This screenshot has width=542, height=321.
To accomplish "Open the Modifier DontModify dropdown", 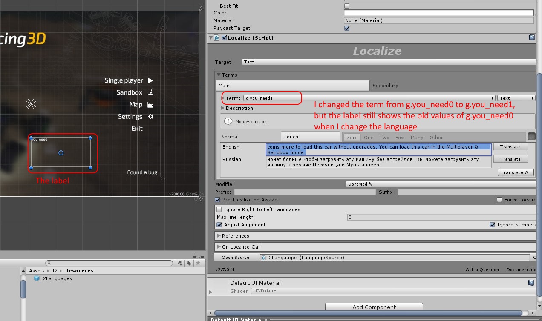I will coord(441,184).
